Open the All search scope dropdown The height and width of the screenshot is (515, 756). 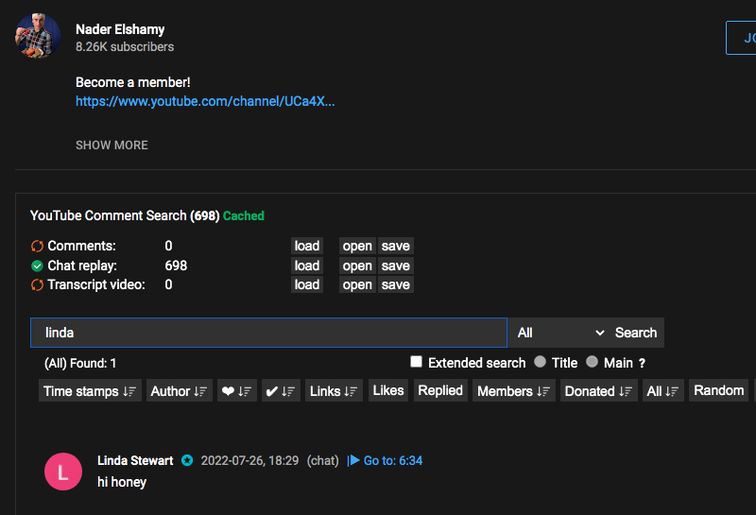tap(560, 333)
